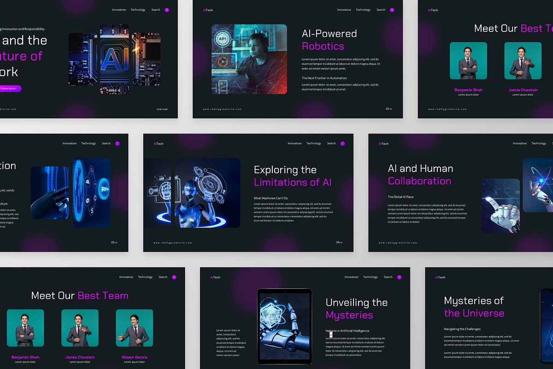Select the robot hand pointing image on the Collaboration slide

pos(501,206)
